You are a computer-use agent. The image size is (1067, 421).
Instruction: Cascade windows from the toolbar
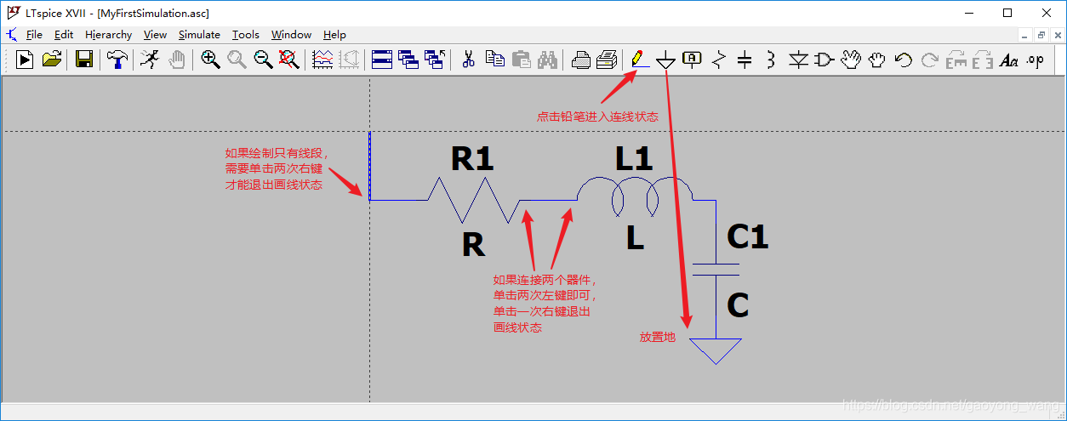point(408,60)
